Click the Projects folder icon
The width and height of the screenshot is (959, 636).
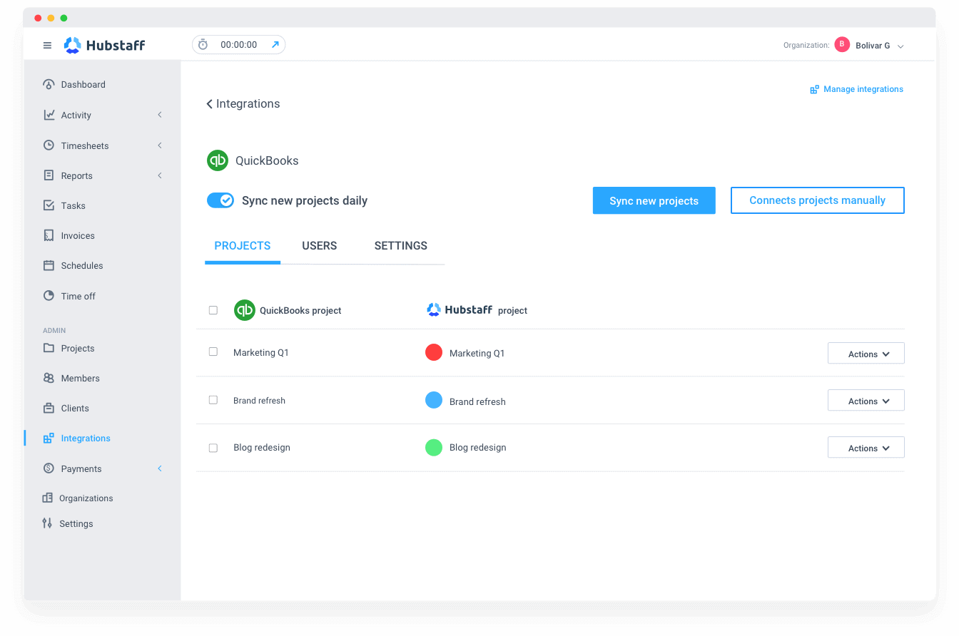click(x=49, y=348)
